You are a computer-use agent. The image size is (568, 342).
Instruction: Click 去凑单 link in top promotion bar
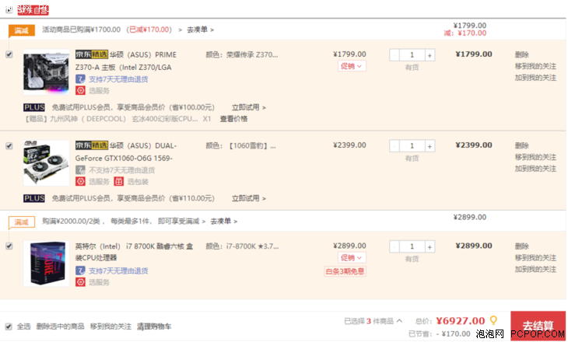pyautogui.click(x=200, y=30)
